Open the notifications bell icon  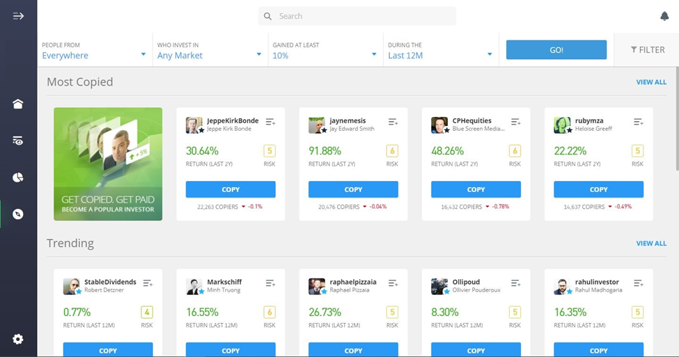[664, 16]
